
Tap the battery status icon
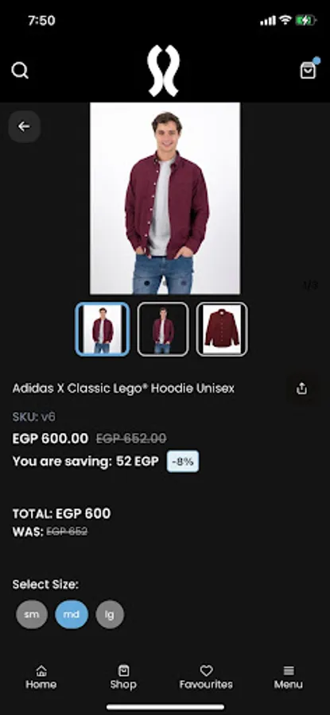(x=305, y=21)
